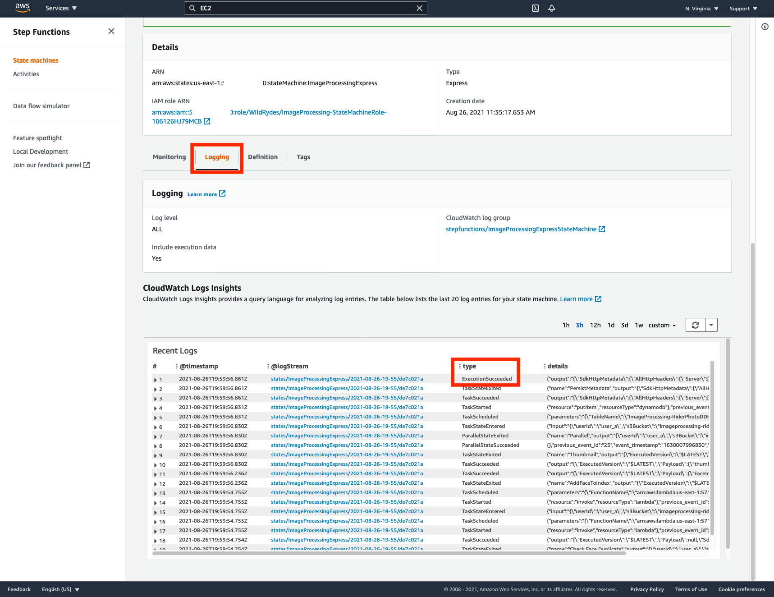Viewport: 774px width, 597px height.
Task: Click CloudWatch Logs Insights Learn more link
Action: click(576, 299)
